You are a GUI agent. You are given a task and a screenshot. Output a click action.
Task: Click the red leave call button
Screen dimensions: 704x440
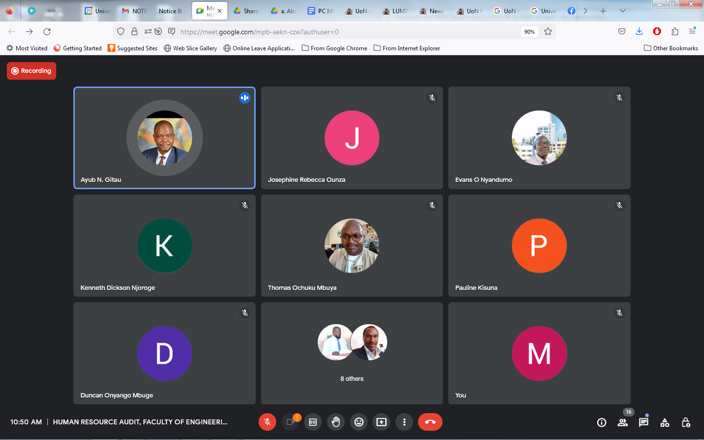(x=430, y=422)
